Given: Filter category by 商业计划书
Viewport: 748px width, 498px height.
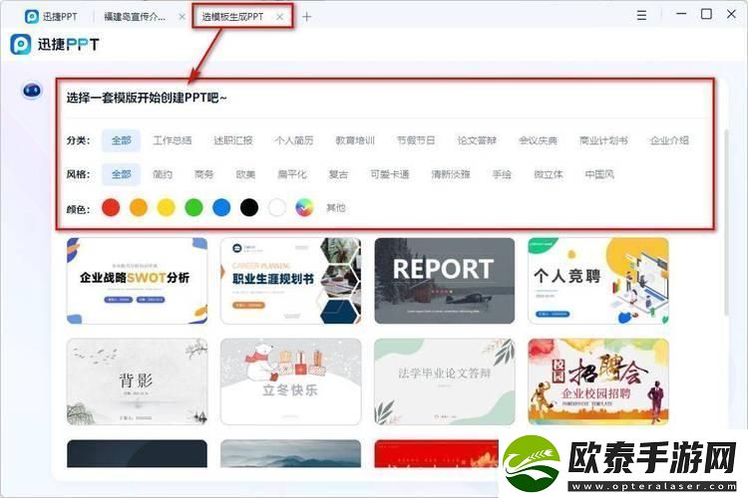Looking at the screenshot, I should point(603,140).
